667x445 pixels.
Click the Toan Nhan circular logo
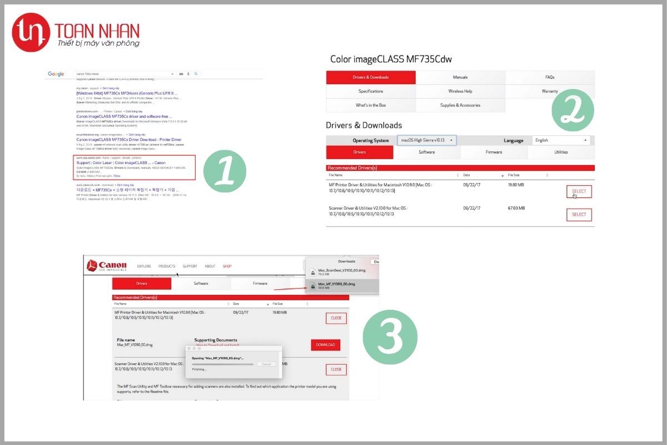pyautogui.click(x=31, y=32)
